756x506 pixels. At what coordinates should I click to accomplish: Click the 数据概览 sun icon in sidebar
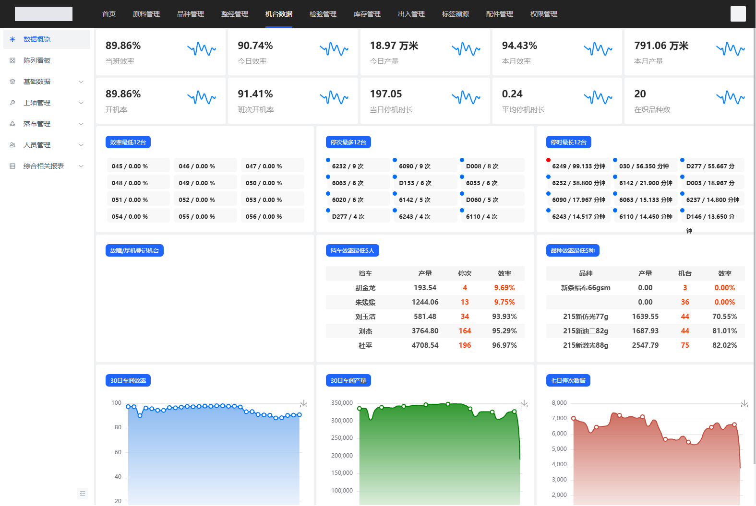(12, 39)
